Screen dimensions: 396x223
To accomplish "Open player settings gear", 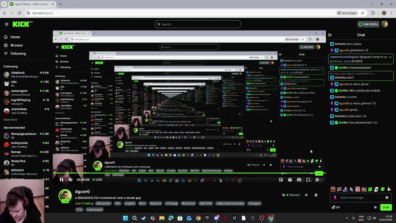I will click(317, 180).
